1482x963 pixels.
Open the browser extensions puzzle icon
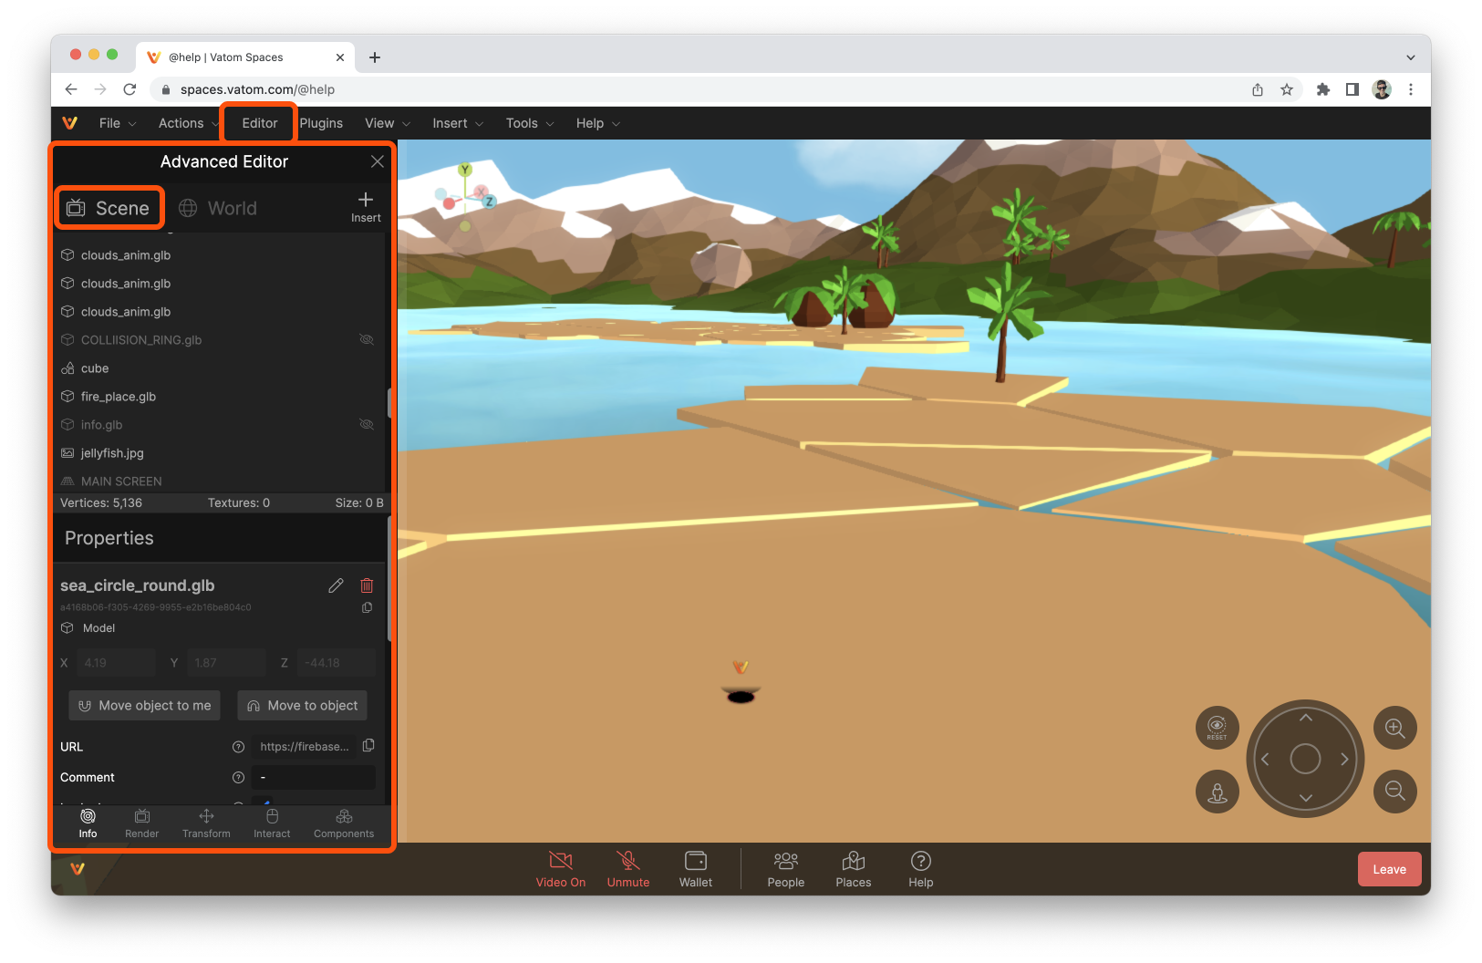point(1322,89)
